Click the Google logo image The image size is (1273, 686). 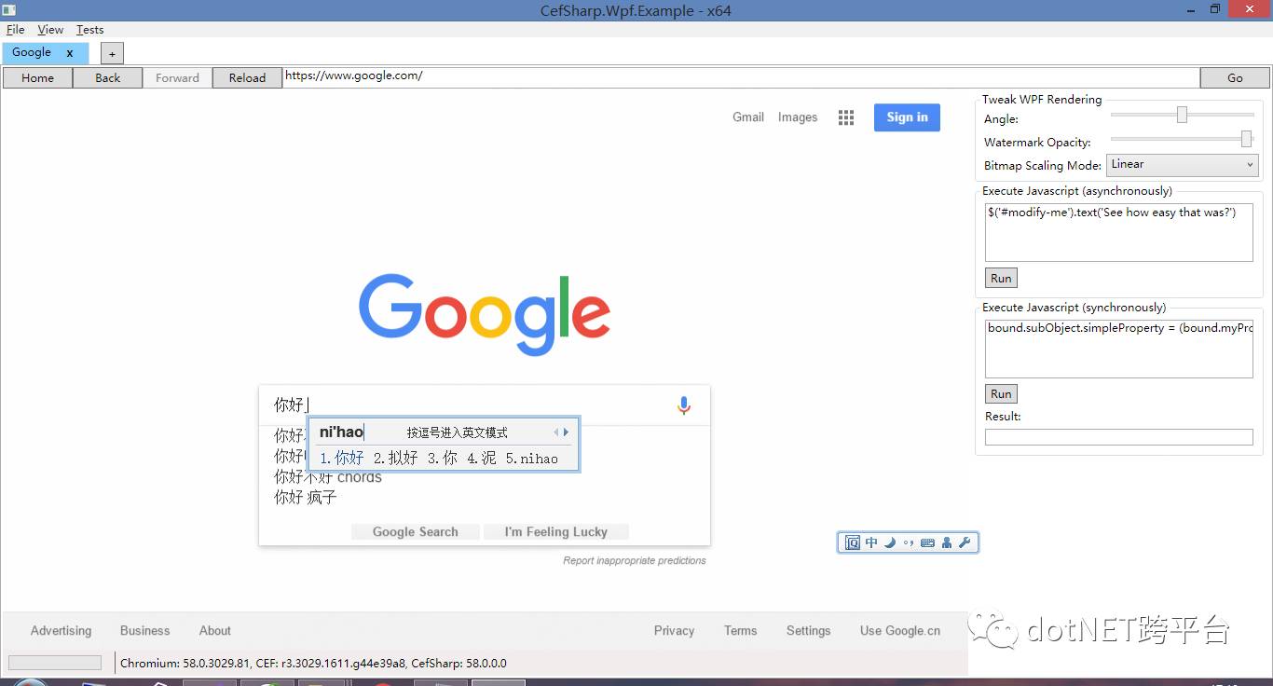tap(485, 314)
